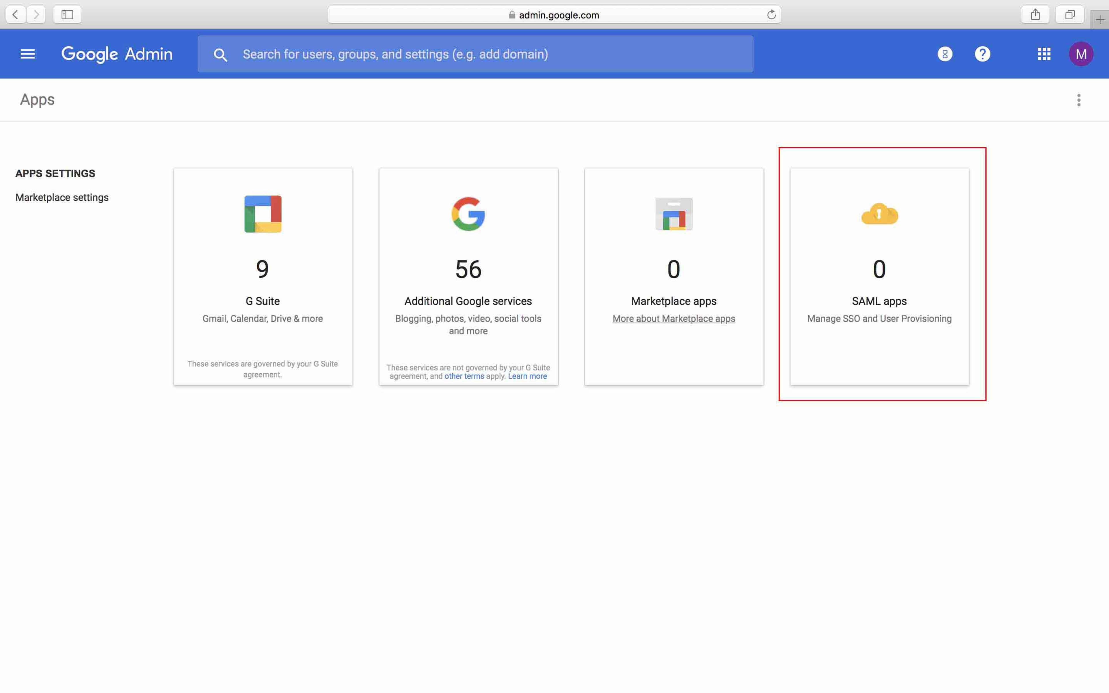The image size is (1109, 693).
Task: Open the browser Share button
Action: 1035,15
